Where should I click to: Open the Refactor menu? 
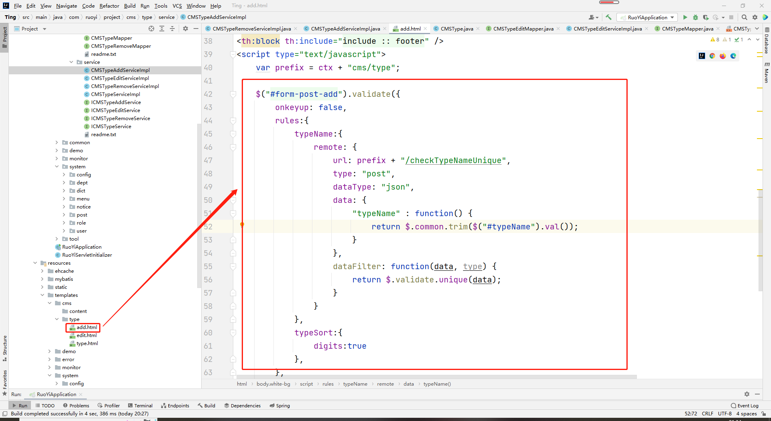[109, 6]
